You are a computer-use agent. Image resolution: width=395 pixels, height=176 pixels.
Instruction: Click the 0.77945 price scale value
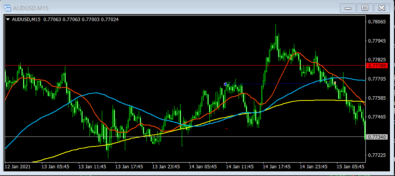[377, 41]
